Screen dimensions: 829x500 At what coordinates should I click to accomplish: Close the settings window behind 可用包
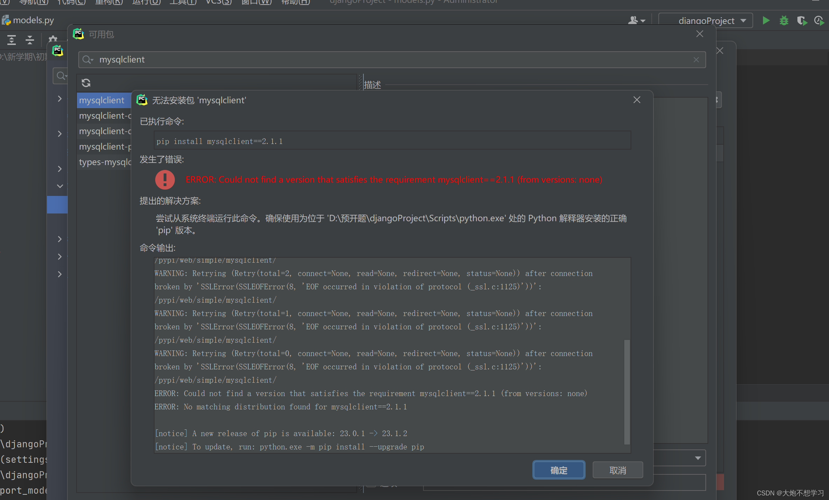tap(720, 51)
